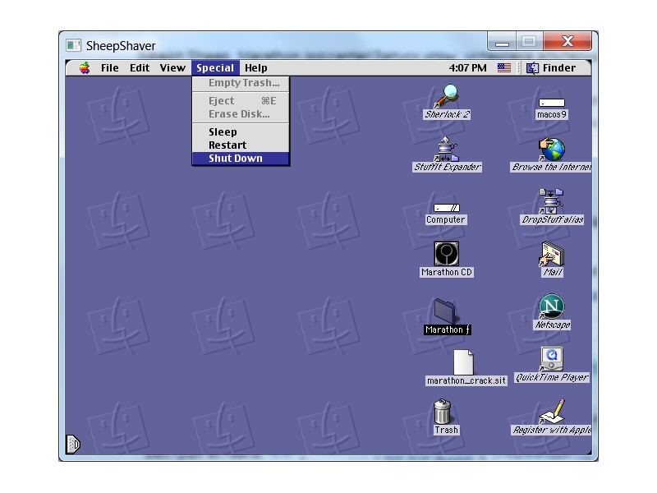Image resolution: width=657 pixels, height=493 pixels.
Task: Select Browse the Internet globe icon
Action: [552, 150]
